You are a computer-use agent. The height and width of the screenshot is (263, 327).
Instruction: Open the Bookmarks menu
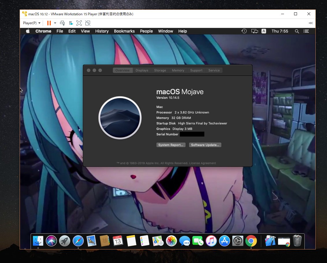click(124, 31)
